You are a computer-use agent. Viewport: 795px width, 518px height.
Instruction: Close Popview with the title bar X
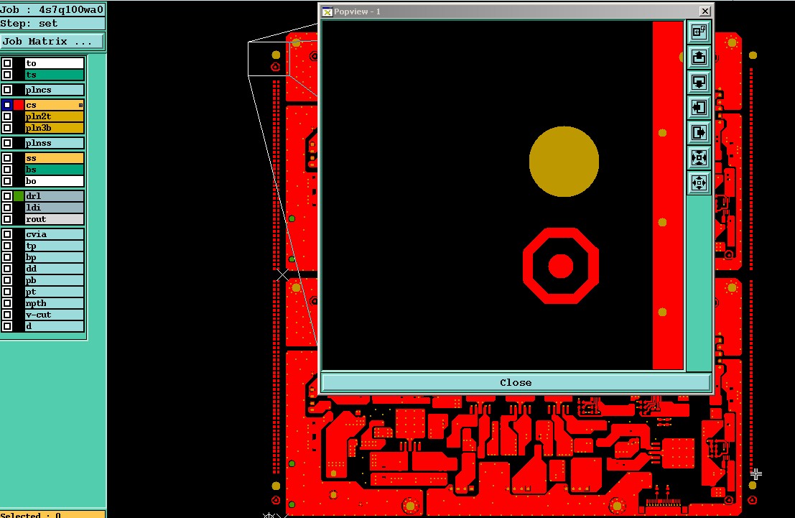705,11
